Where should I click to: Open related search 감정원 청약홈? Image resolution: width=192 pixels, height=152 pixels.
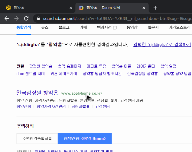tap(41, 66)
